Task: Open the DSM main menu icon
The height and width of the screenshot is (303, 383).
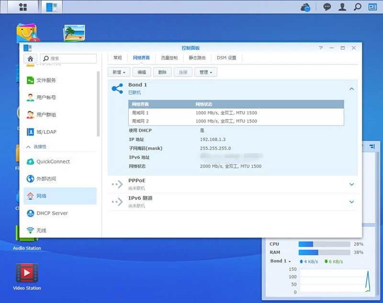Action: (23, 7)
